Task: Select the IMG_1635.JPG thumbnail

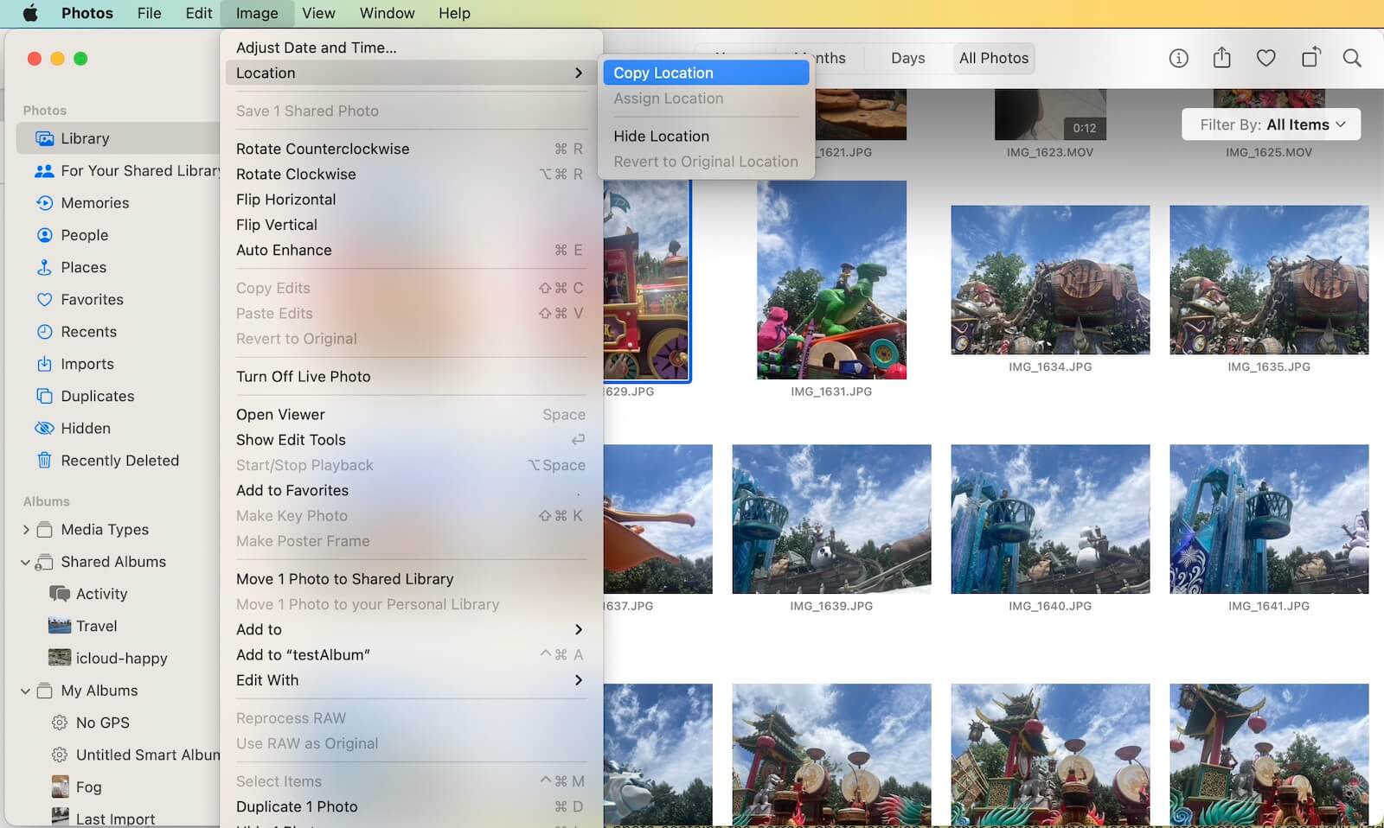Action: [x=1269, y=280]
